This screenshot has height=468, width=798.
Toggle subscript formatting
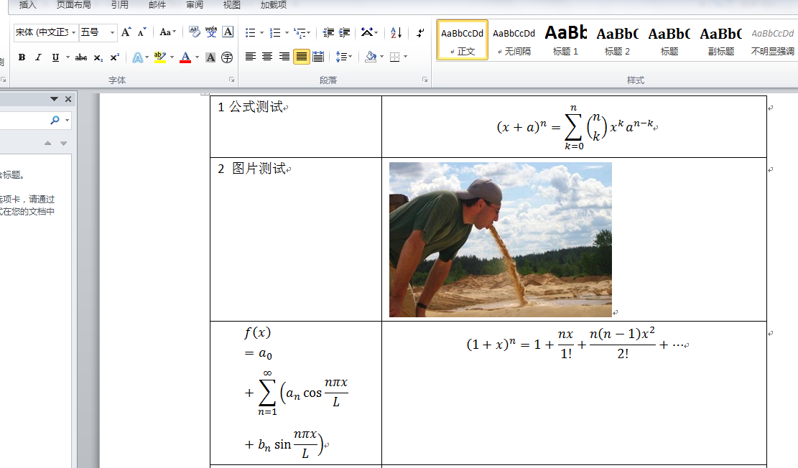point(98,57)
